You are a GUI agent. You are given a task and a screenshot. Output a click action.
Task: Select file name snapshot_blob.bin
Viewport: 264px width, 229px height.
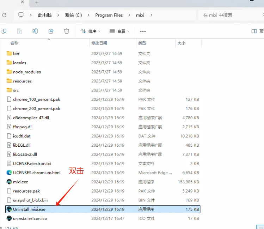point(30,200)
